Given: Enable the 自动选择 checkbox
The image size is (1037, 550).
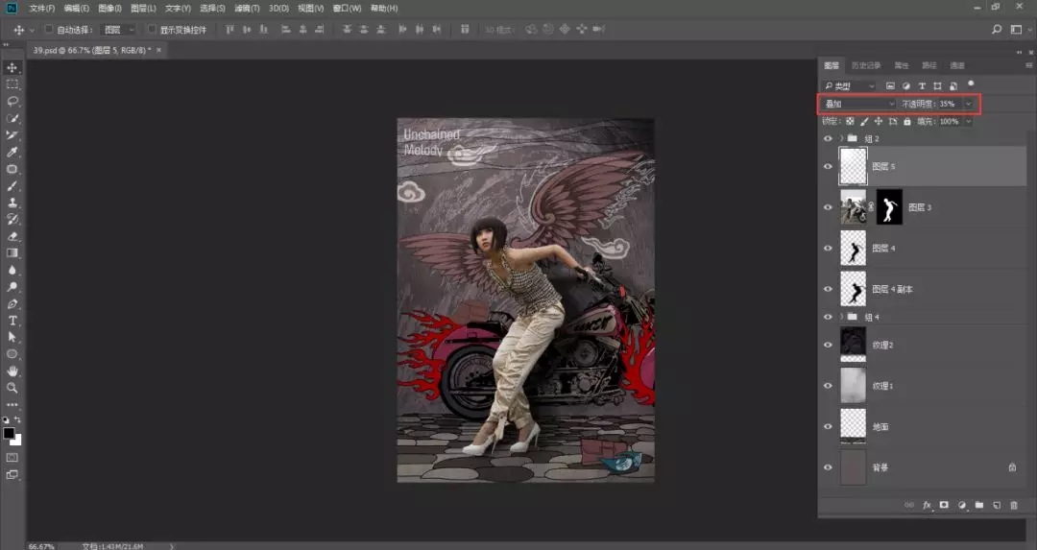Looking at the screenshot, I should (49, 30).
